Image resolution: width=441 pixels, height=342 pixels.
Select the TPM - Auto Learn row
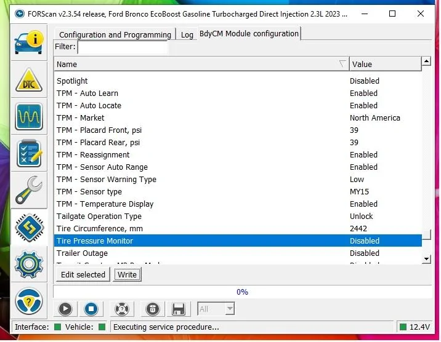coord(238,93)
